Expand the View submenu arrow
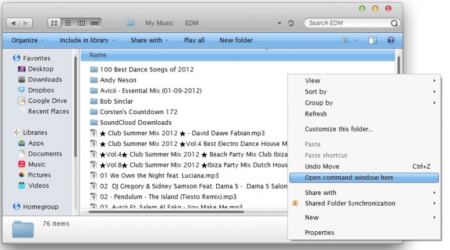This screenshot has height=250, width=450. 434,81
